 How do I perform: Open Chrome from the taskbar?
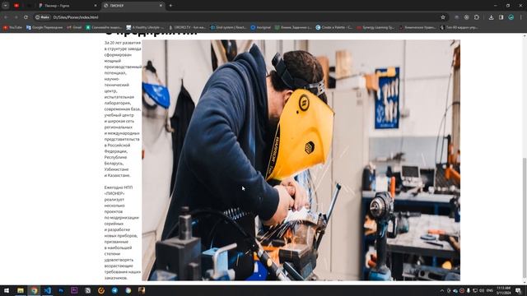click(x=34, y=290)
